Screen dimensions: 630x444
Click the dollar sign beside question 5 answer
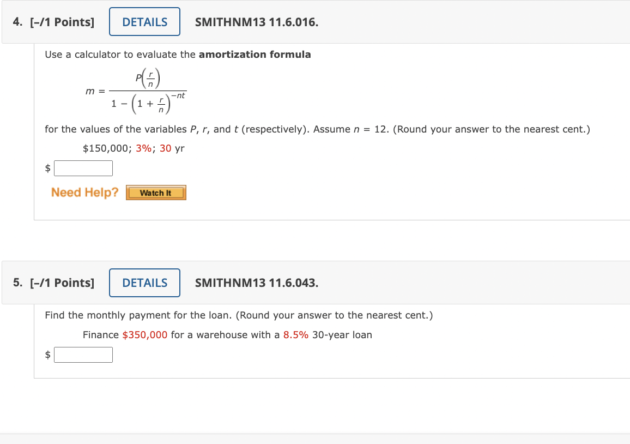tap(47, 355)
